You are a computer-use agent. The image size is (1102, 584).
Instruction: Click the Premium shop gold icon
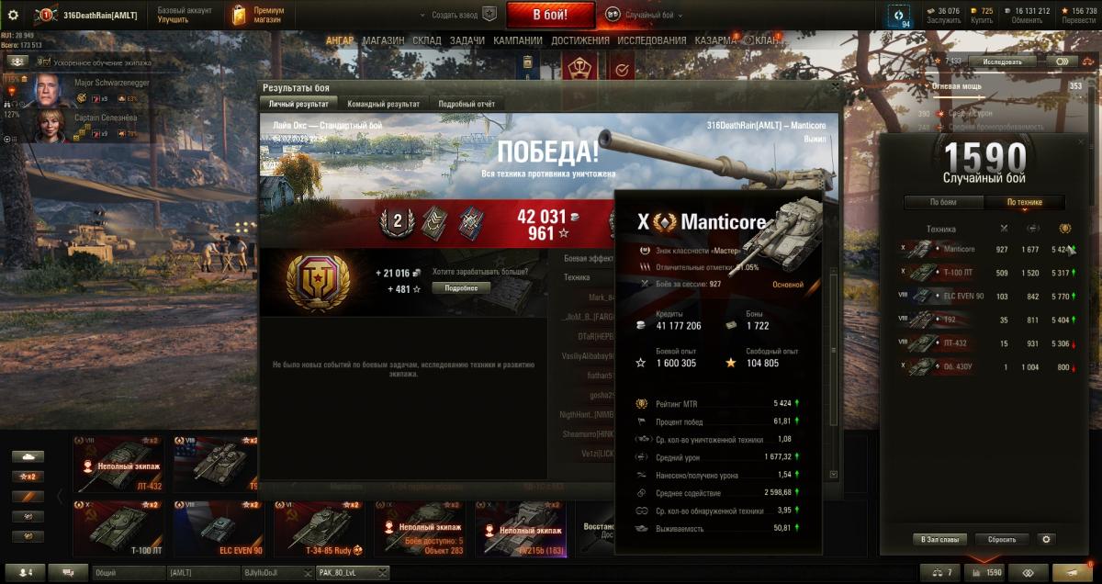239,15
